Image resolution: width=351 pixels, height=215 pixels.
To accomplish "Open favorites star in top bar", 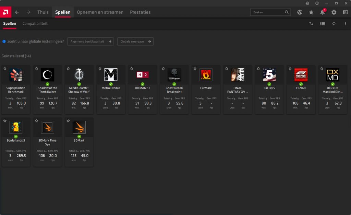I will [x=311, y=12].
